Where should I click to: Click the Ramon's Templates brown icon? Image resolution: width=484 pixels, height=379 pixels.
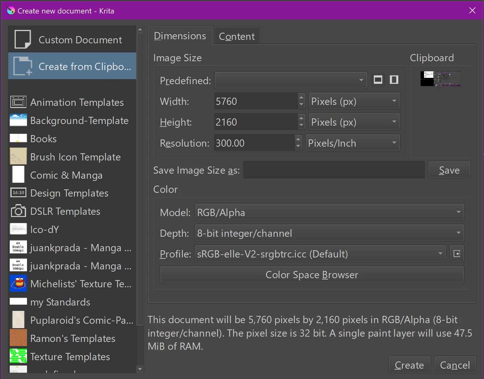[x=18, y=338]
